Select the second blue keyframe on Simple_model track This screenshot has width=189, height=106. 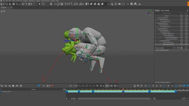(x=79, y=92)
